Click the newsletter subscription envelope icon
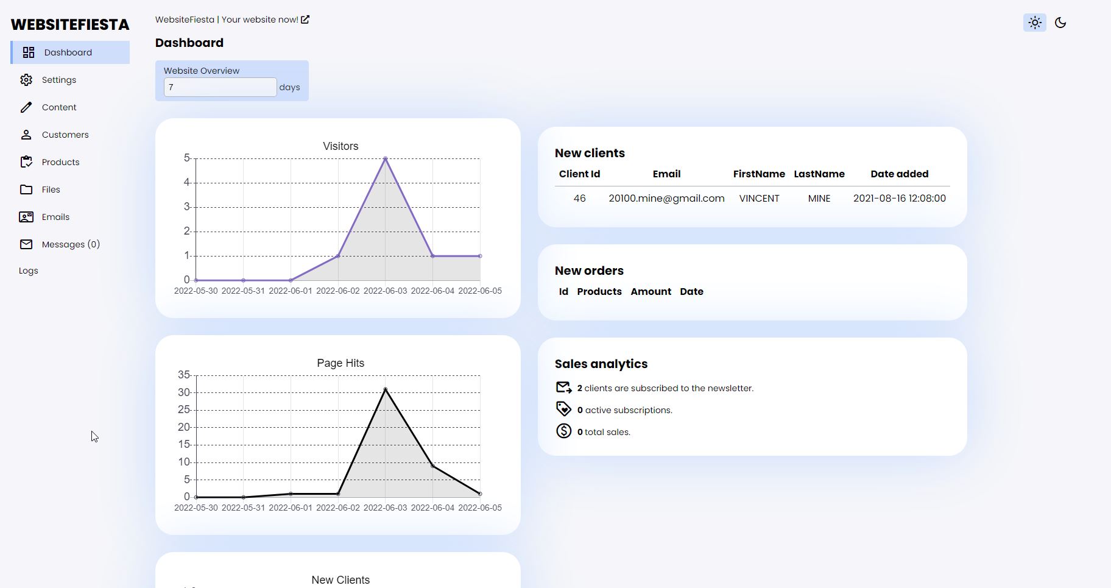Viewport: 1111px width, 588px height. click(x=563, y=388)
